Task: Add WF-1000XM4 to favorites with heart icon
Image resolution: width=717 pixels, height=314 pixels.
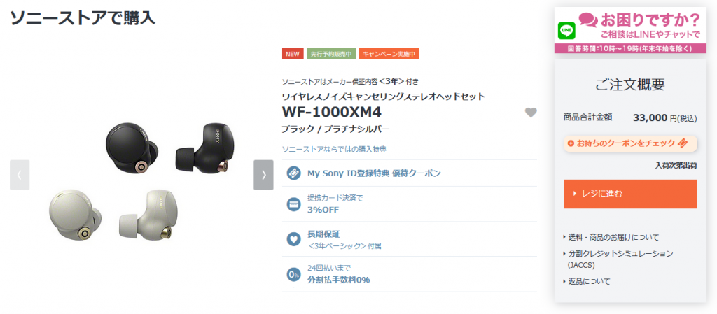Action: point(531,113)
